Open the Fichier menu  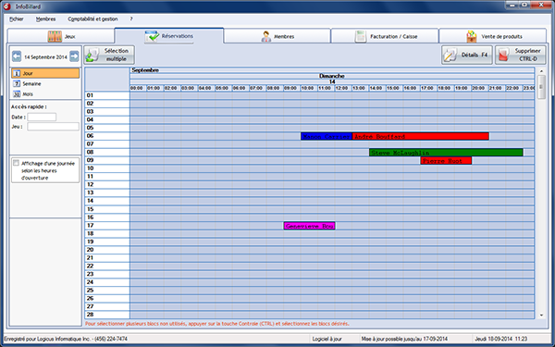coord(17,19)
